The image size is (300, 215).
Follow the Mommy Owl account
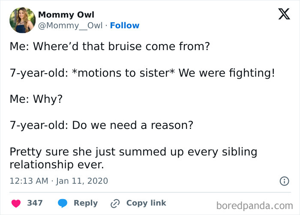click(125, 25)
